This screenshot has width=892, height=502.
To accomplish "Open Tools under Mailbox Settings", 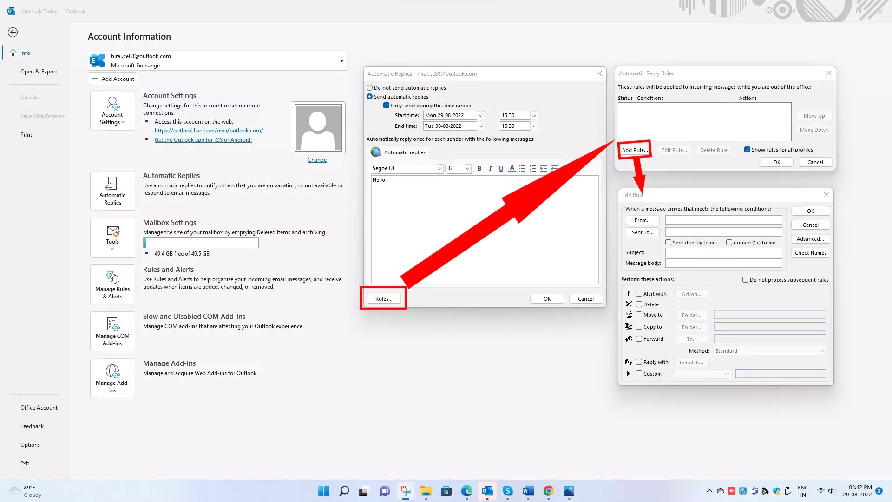I will [112, 237].
